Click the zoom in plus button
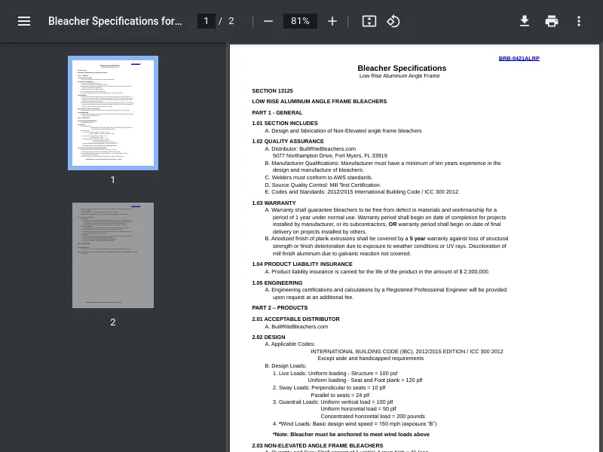 [x=332, y=21]
